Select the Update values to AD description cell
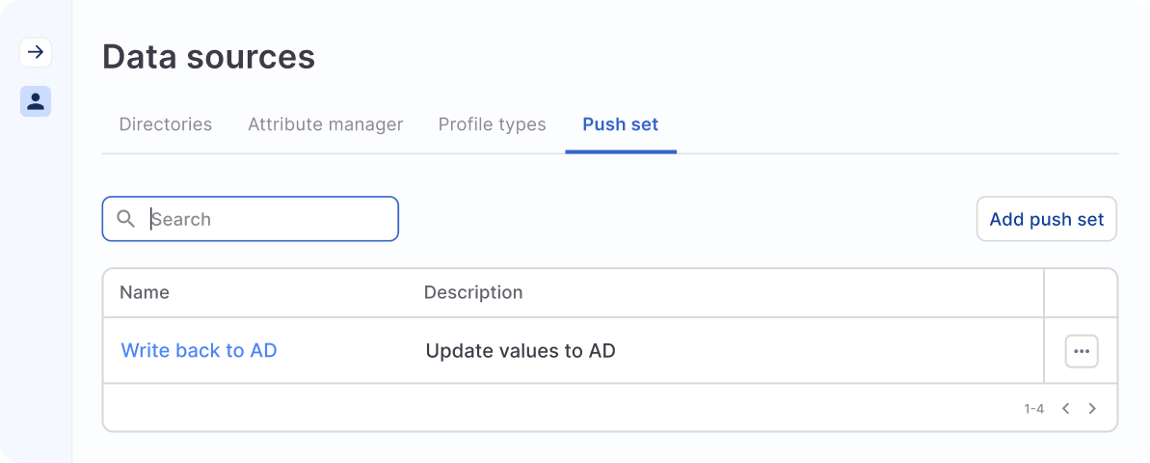 (x=521, y=351)
